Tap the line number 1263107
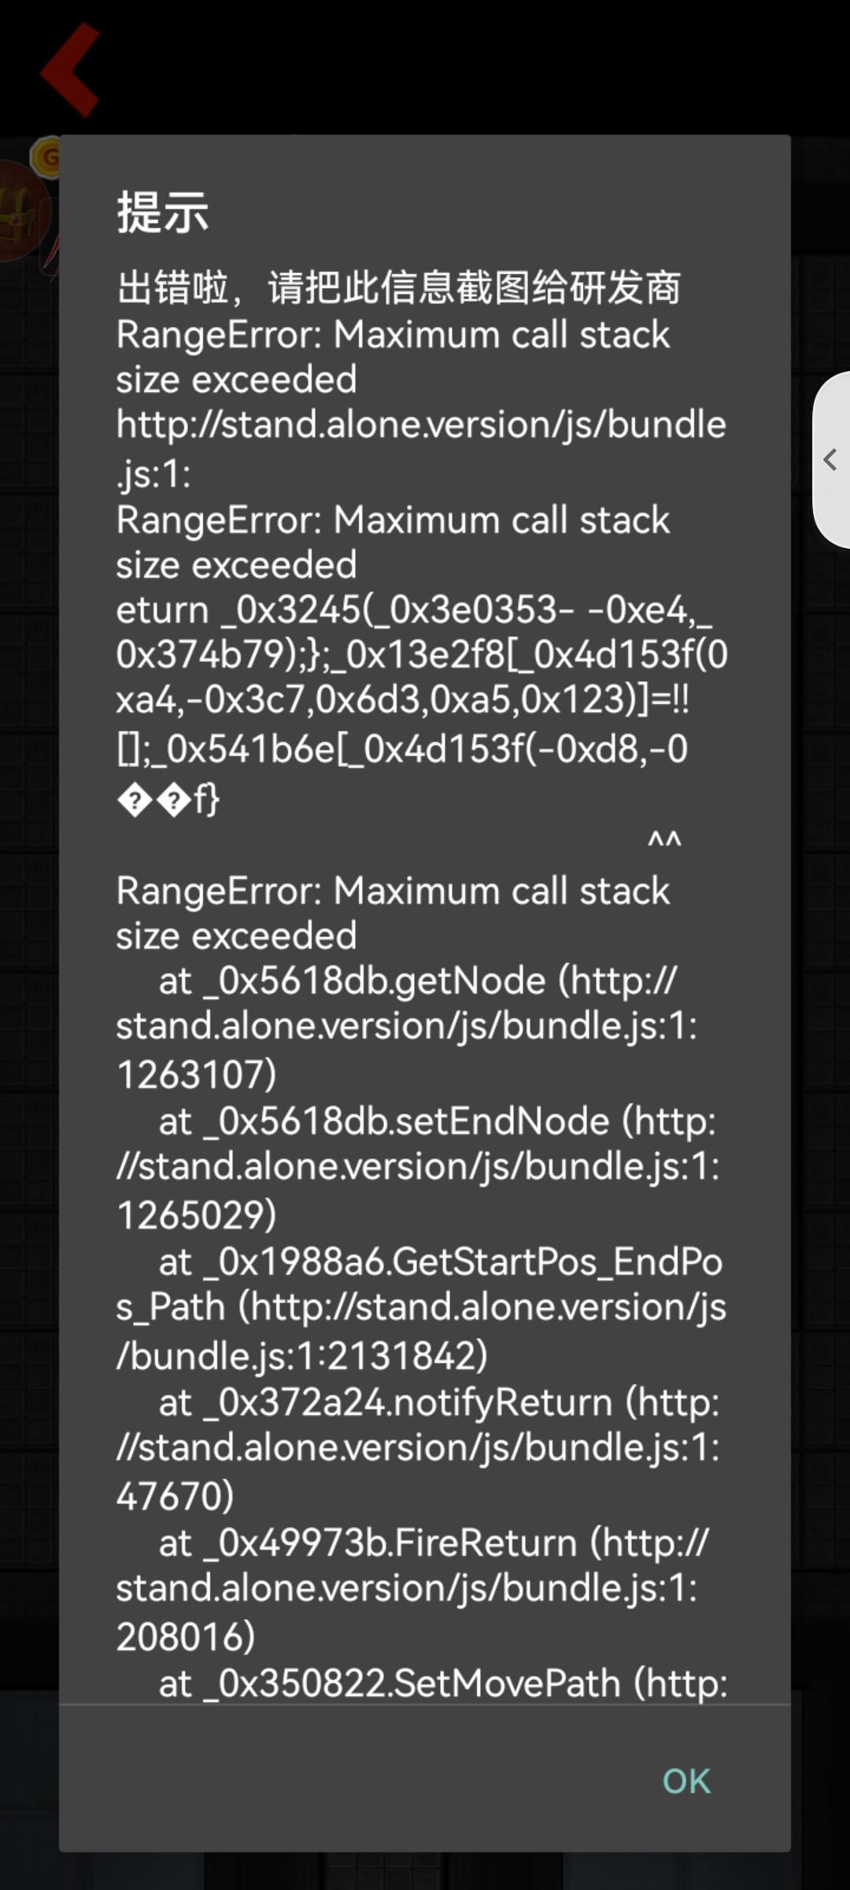850x1890 pixels. 197,1074
